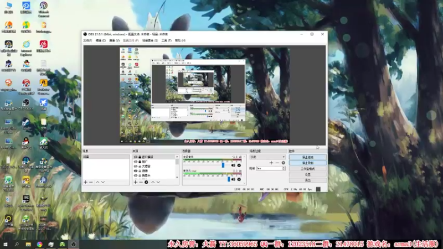Viewport: 443px width, 249px height.
Task: Open the 工具(T) menu
Action: tap(167, 40)
